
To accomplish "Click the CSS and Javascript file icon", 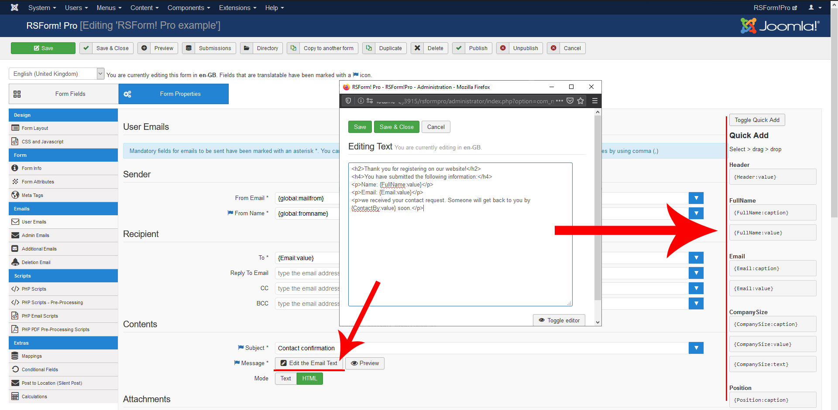I will click(15, 142).
